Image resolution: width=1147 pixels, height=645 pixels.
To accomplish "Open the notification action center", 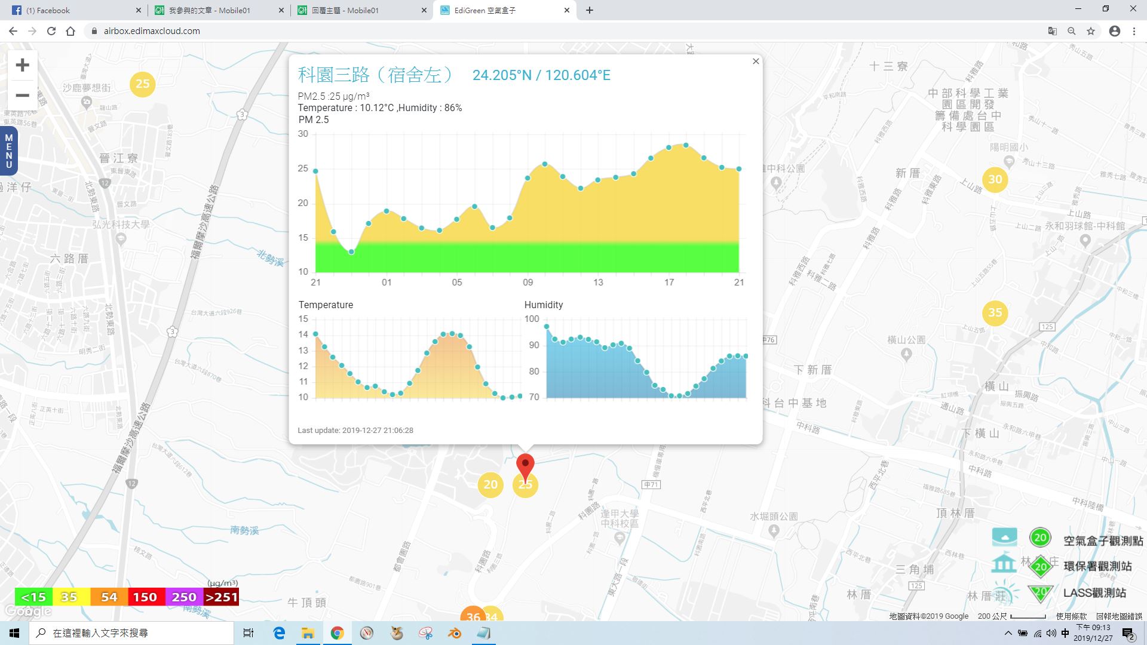I will [x=1128, y=634].
